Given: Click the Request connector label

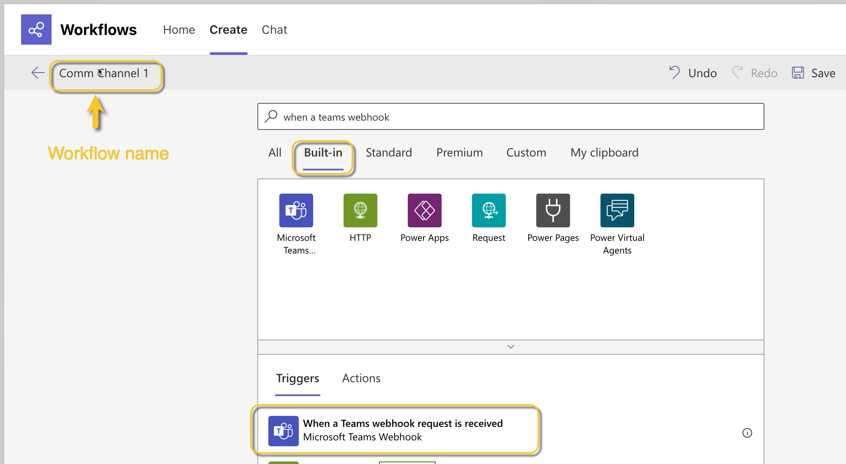Looking at the screenshot, I should point(489,238).
